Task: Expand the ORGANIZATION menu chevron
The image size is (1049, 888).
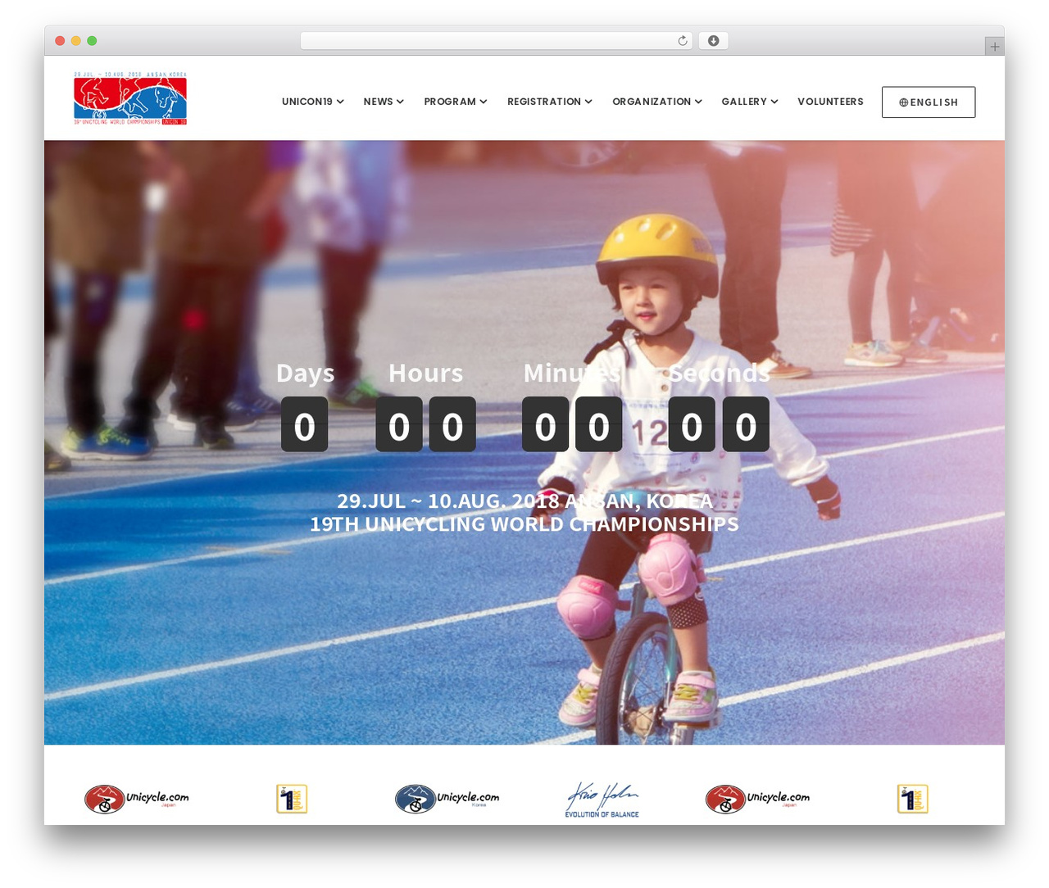Action: [698, 102]
